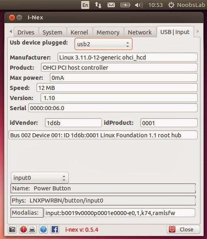Open the sound volume indicator
207x239 pixels.
(139, 5)
